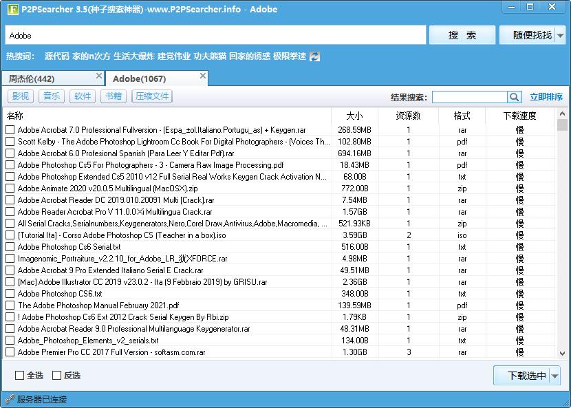Filter results by 音乐

point(52,96)
